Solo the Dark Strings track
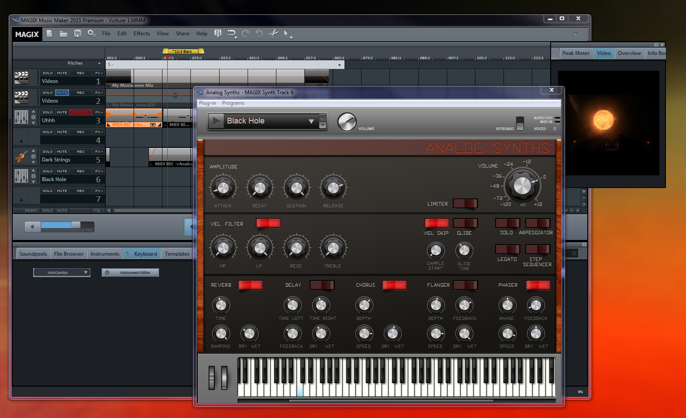 point(48,152)
